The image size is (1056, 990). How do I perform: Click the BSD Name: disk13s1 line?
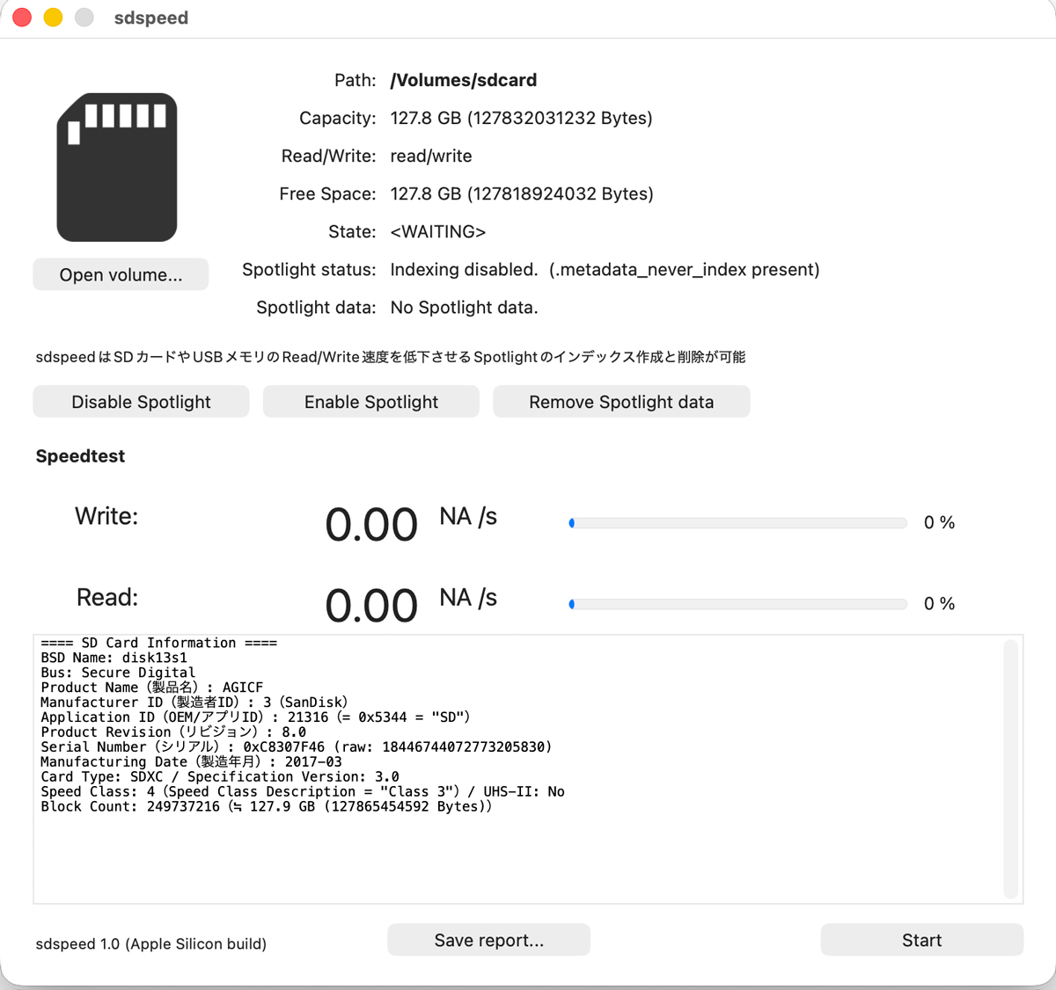[114, 658]
